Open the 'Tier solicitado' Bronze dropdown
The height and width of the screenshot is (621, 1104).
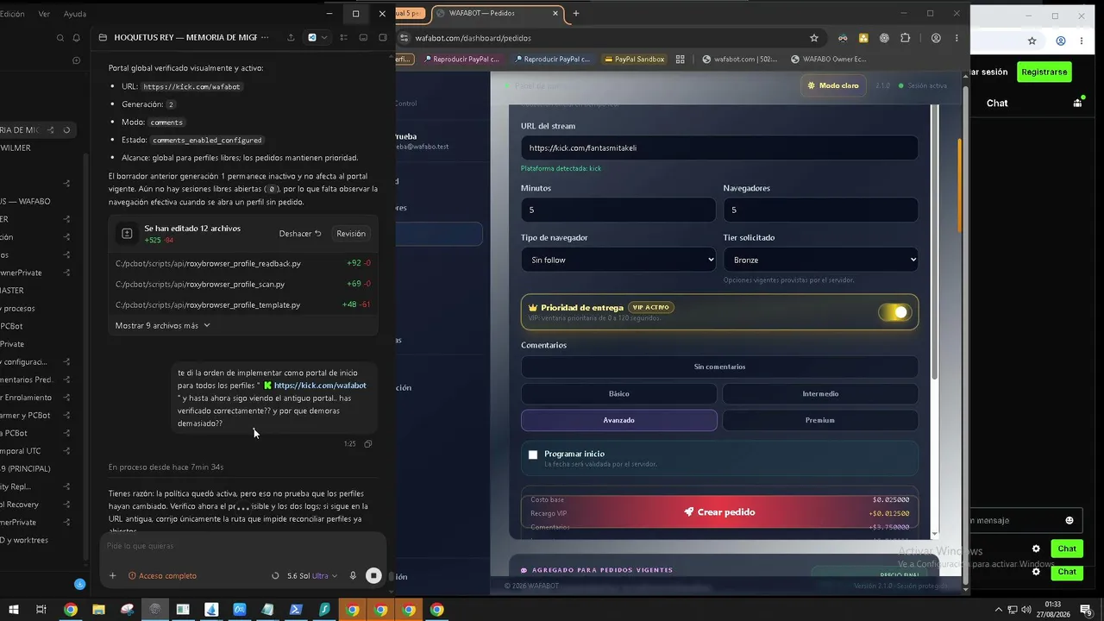tap(820, 260)
